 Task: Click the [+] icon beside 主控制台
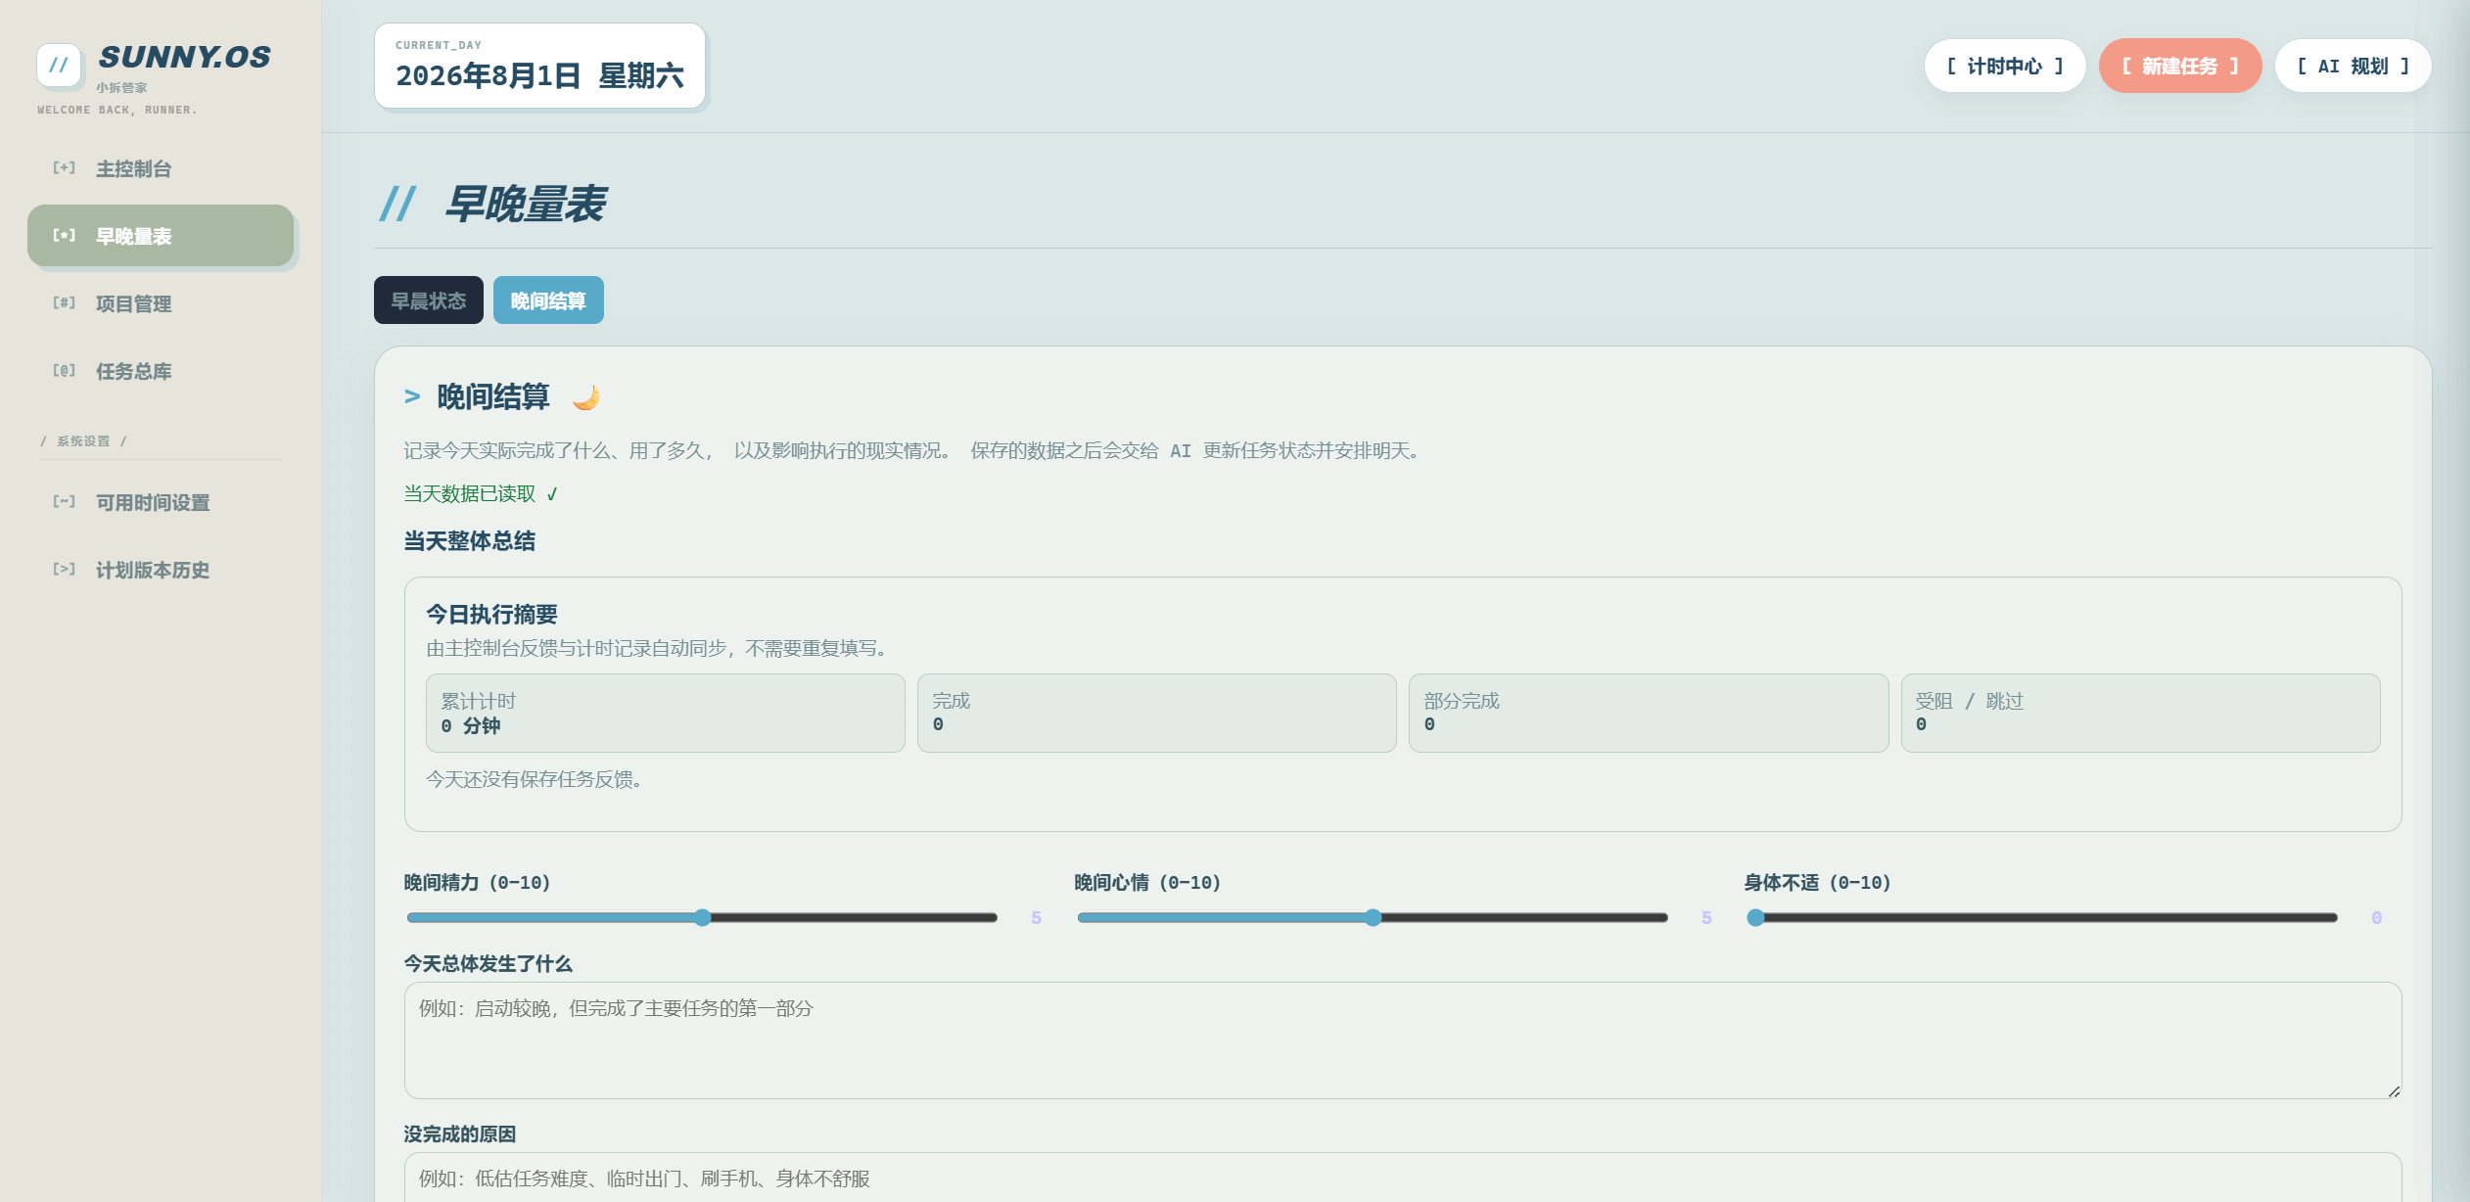(64, 168)
